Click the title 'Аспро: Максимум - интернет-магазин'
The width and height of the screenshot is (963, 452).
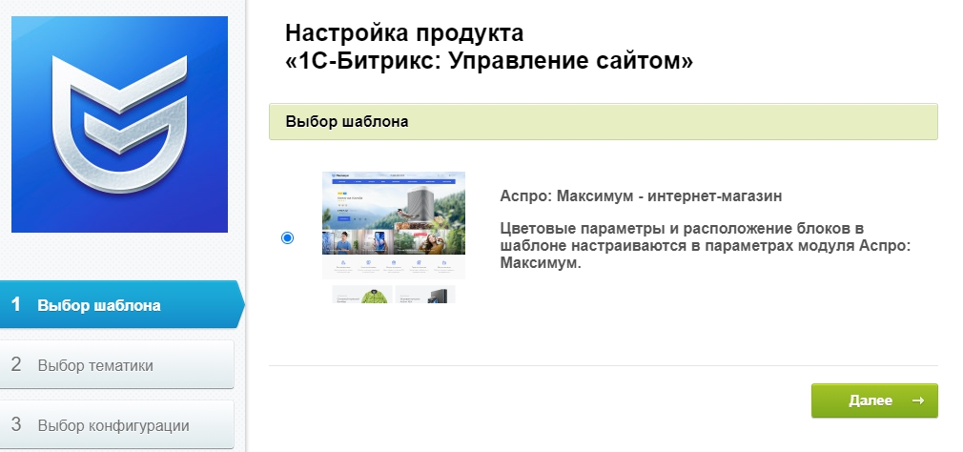point(641,196)
